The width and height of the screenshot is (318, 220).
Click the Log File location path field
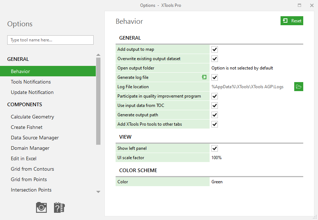point(252,86)
